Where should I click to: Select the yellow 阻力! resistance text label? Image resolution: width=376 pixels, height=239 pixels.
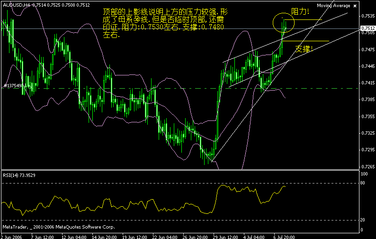pos(300,11)
